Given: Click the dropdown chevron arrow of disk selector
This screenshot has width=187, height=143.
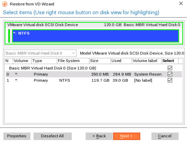Looking at the screenshot, I should tap(74, 53).
